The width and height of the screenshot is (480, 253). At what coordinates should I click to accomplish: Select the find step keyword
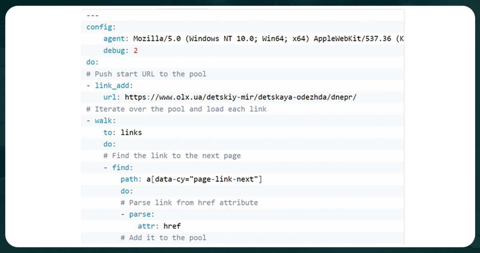[121, 167]
